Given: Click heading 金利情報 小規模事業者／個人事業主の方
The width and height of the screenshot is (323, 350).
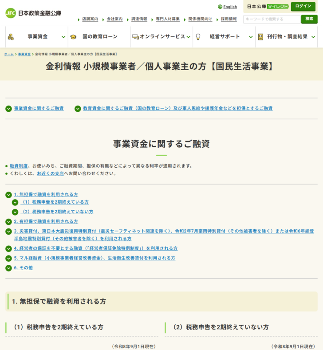Looking at the screenshot, I should [160, 67].
